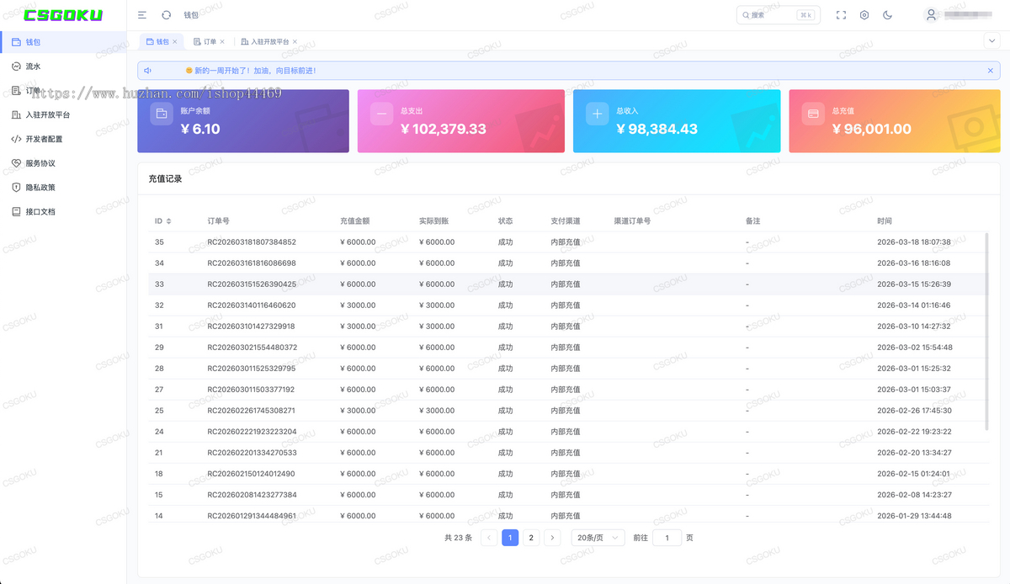Expand the tabs dropdown chevron at right
Screen dimensions: 1010x584
click(x=991, y=40)
